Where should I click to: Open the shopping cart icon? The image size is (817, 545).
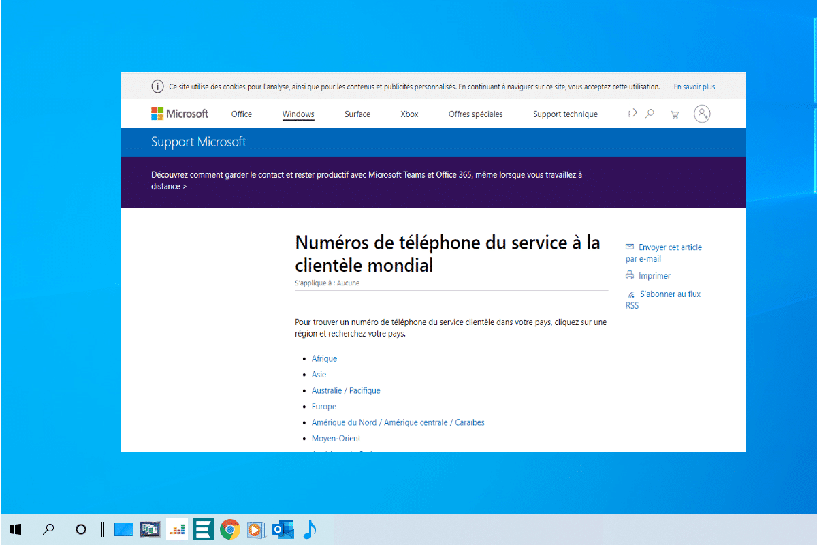click(675, 114)
